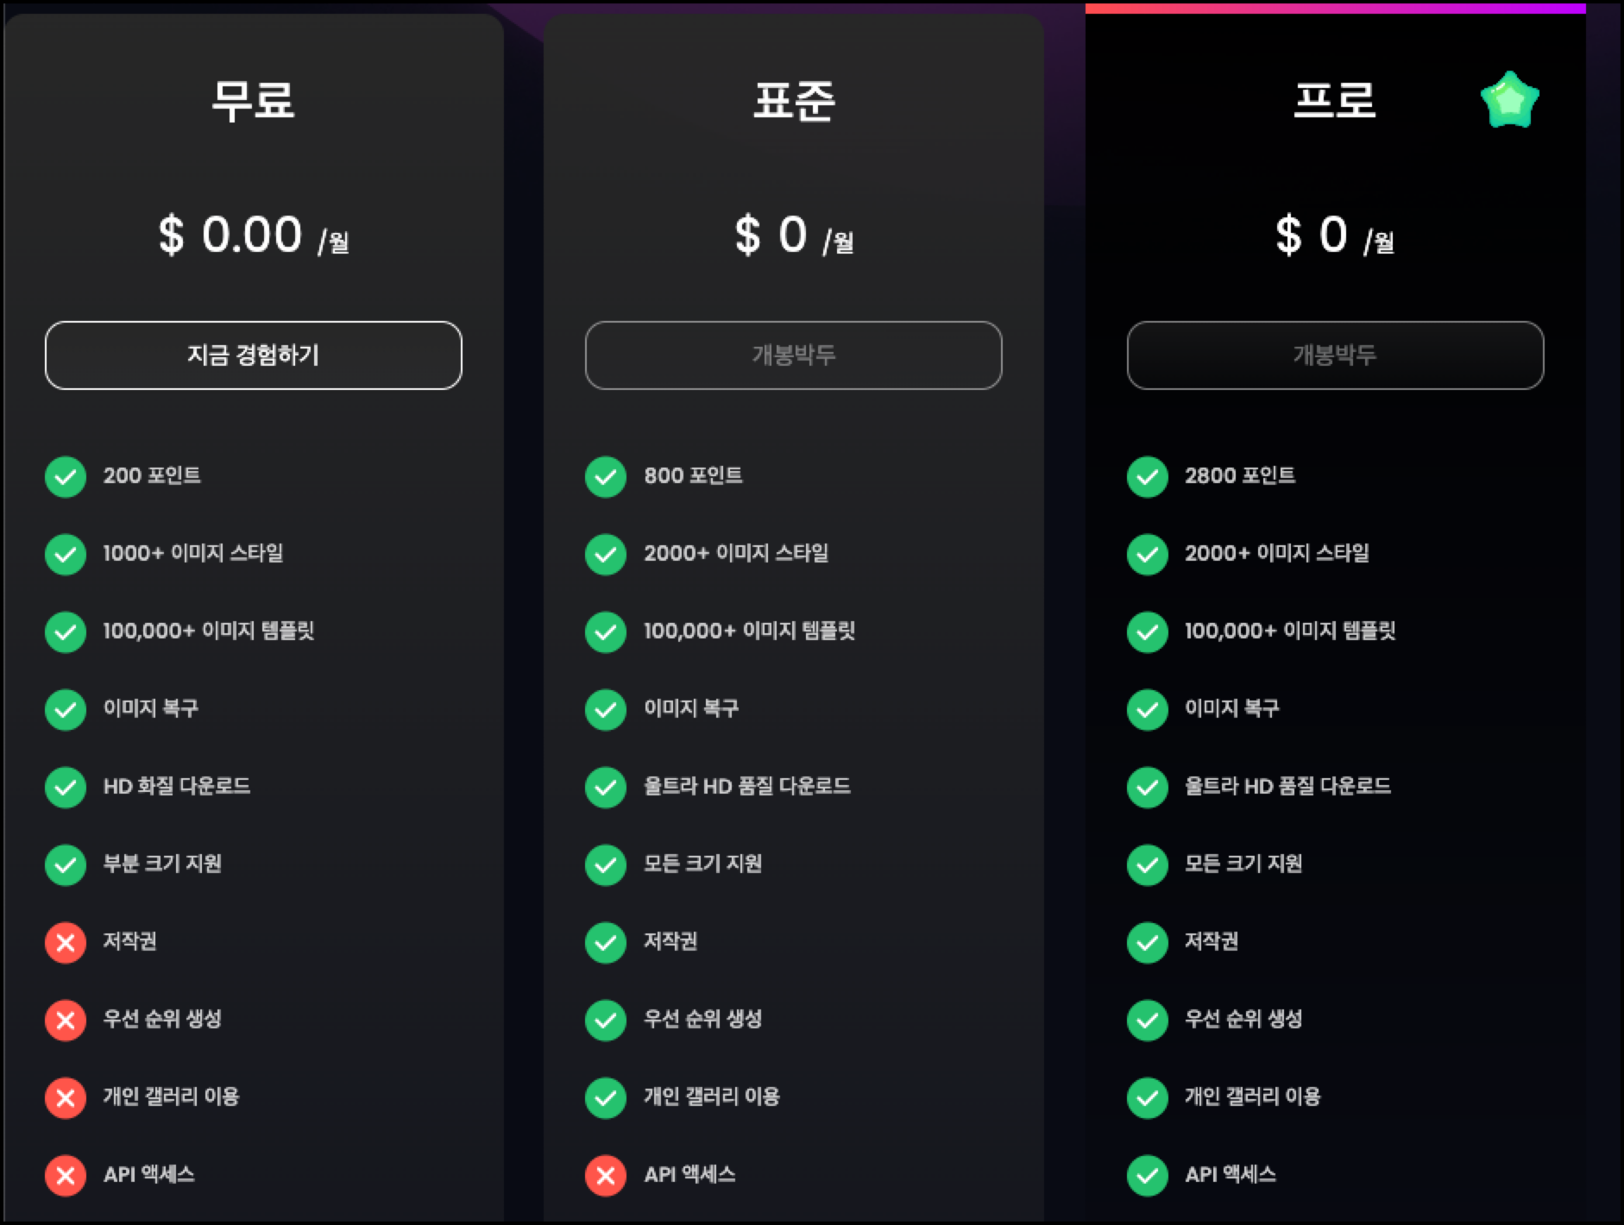Click the red X next to 개인 갤러리 이용
This screenshot has height=1225, width=1624.
pos(65,1097)
